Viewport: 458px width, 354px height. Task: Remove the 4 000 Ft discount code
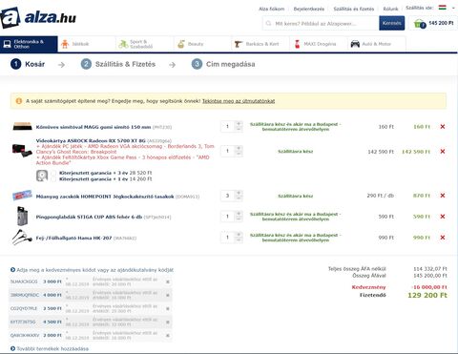tap(168, 295)
